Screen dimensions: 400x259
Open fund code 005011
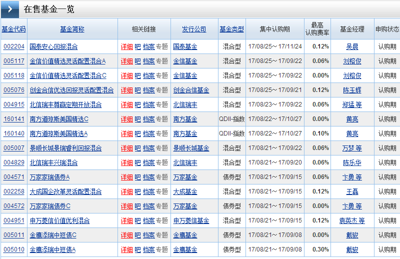pyautogui.click(x=14, y=235)
